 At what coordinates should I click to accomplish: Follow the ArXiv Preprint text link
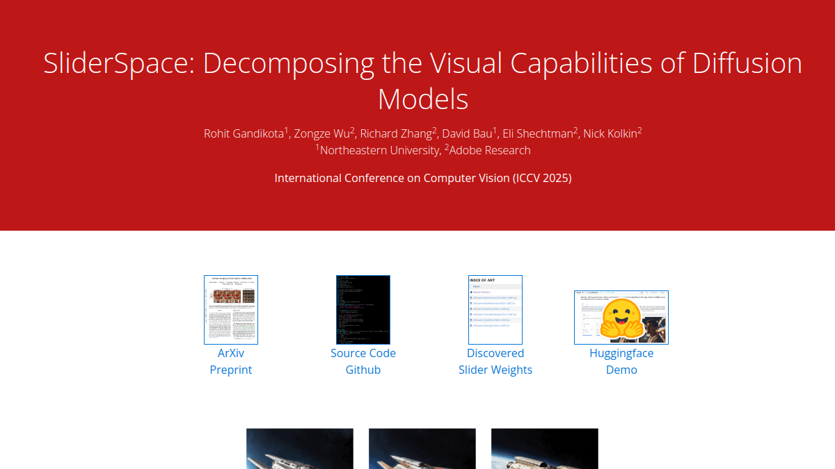pos(231,361)
